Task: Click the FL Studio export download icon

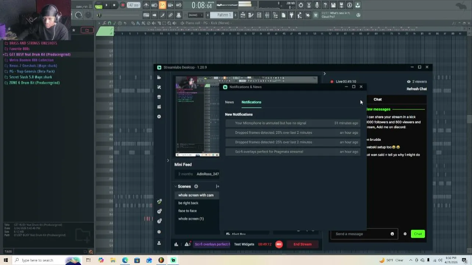Action: 358,5
